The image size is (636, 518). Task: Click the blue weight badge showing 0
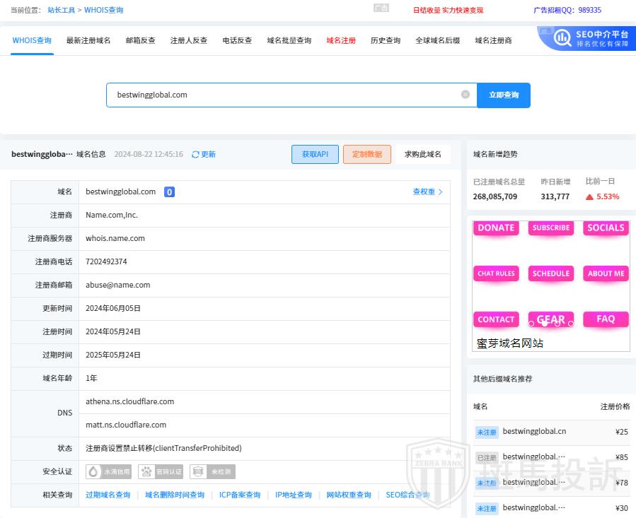tap(169, 192)
